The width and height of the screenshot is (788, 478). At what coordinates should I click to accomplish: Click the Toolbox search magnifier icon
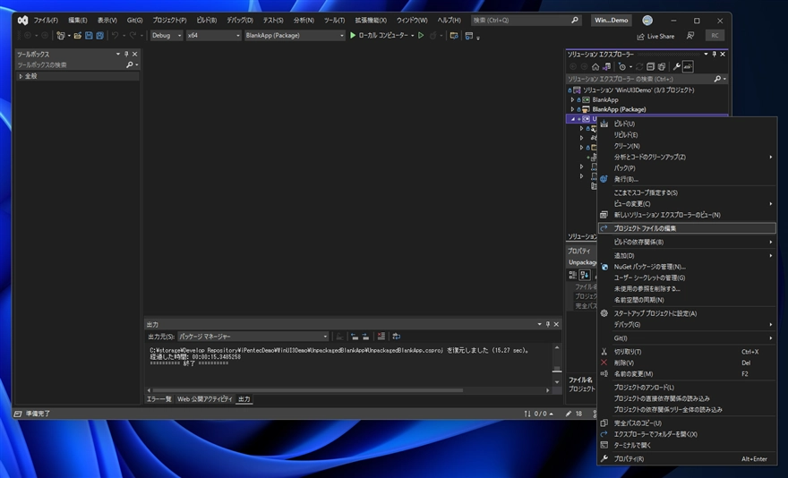[130, 64]
